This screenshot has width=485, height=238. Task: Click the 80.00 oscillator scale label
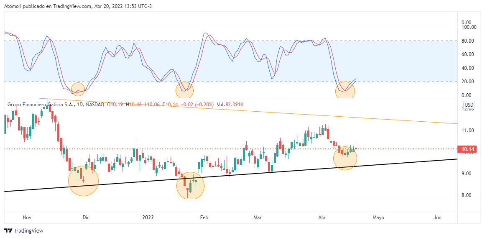468,41
